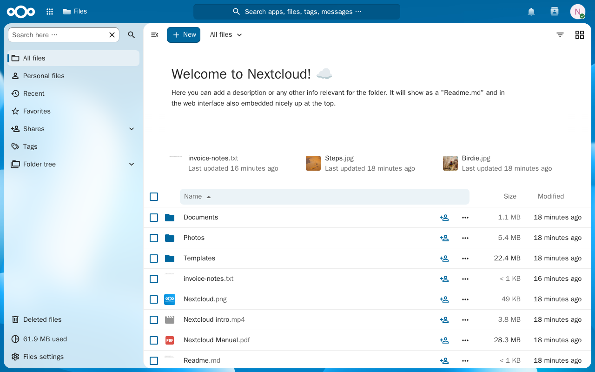Open actions menu for Readme.md

click(465, 361)
